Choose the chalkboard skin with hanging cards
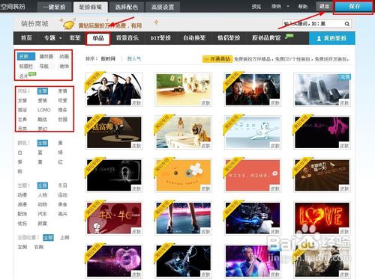Screen dimensions: 375x279 (x=184, y=89)
